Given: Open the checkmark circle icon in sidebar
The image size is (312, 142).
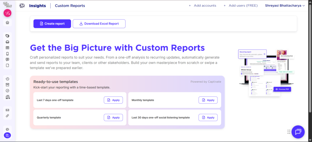Looking at the screenshot, I should click(x=7, y=91).
